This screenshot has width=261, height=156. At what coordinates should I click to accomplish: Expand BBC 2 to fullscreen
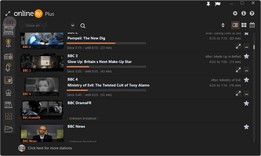(238, 46)
